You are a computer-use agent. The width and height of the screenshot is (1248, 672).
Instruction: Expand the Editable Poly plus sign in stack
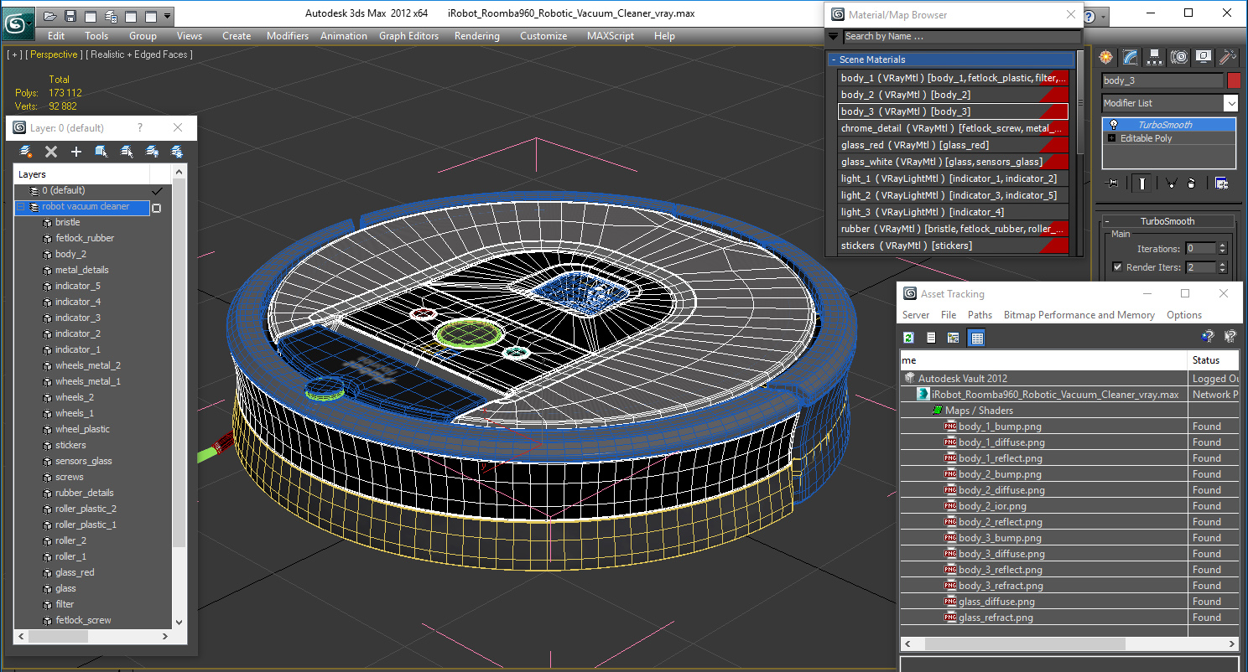pos(1112,138)
